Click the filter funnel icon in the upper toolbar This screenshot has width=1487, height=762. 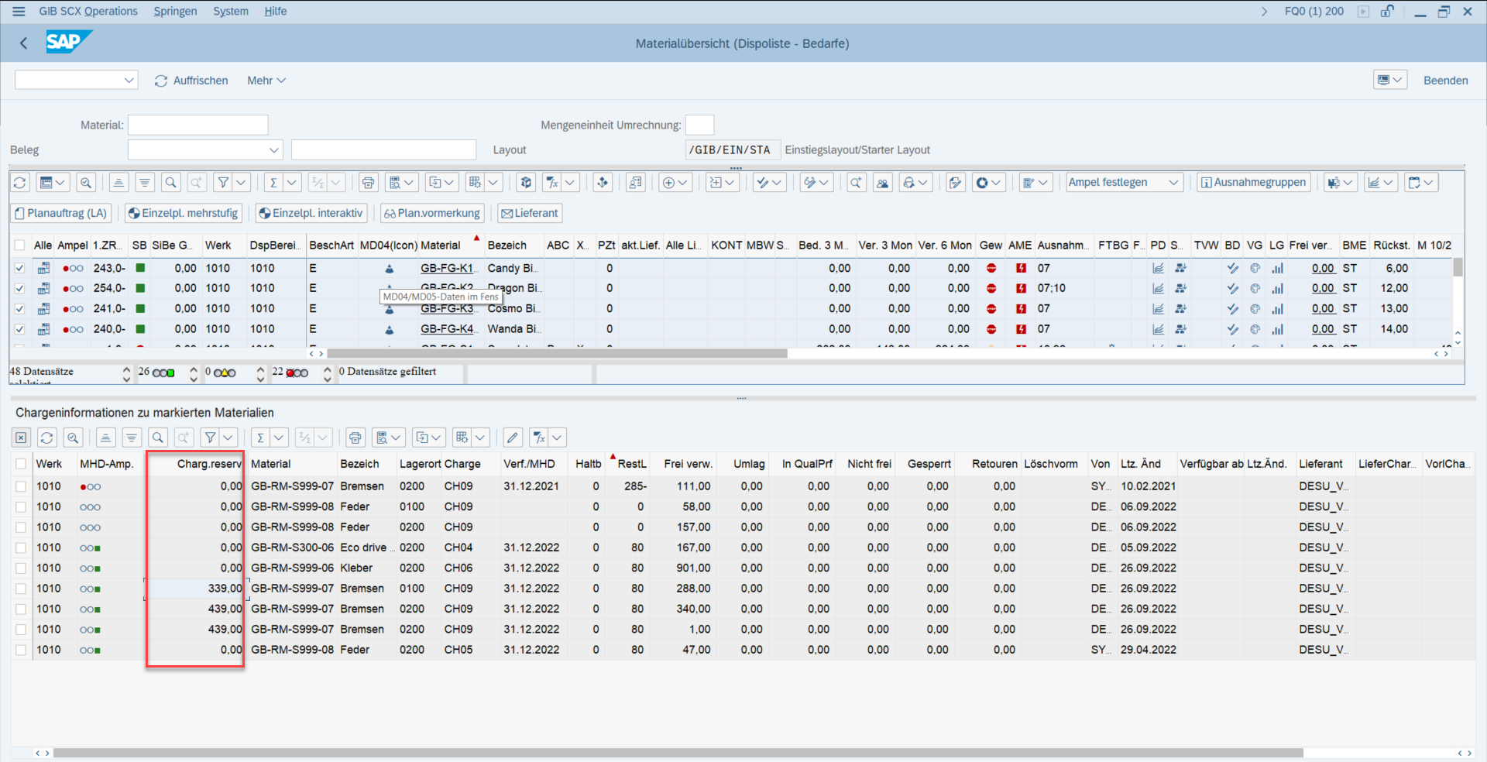tap(223, 183)
